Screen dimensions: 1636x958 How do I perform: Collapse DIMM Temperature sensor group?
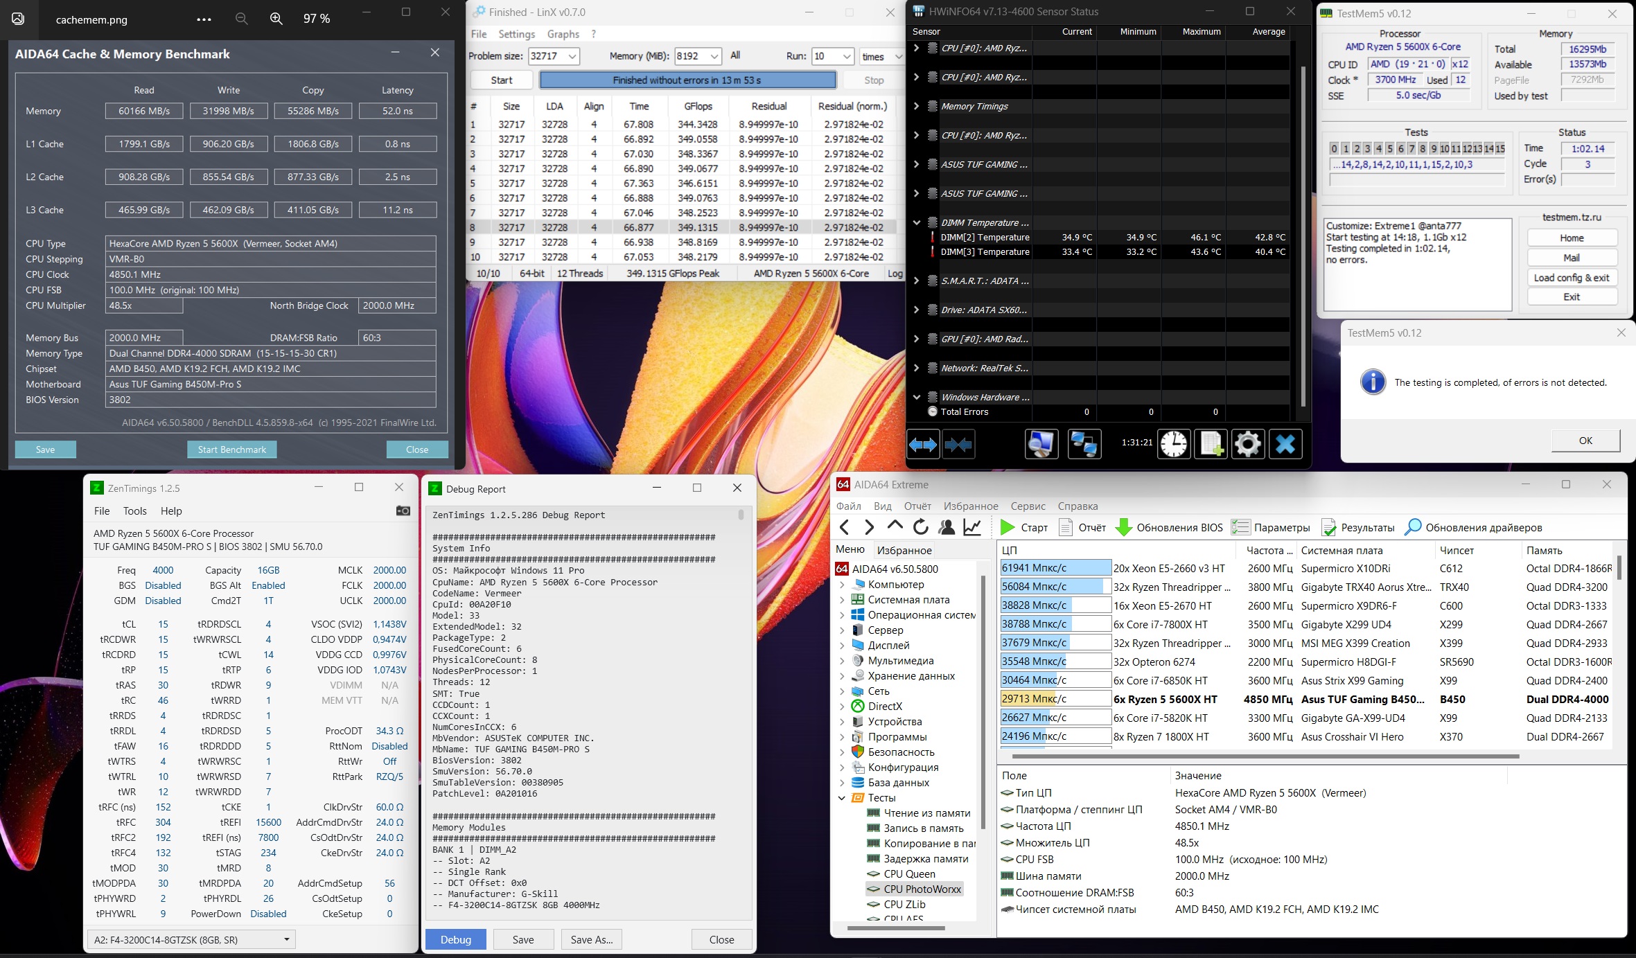click(x=917, y=222)
